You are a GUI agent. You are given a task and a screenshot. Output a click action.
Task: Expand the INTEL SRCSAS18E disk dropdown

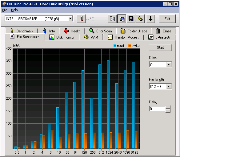point(70,19)
